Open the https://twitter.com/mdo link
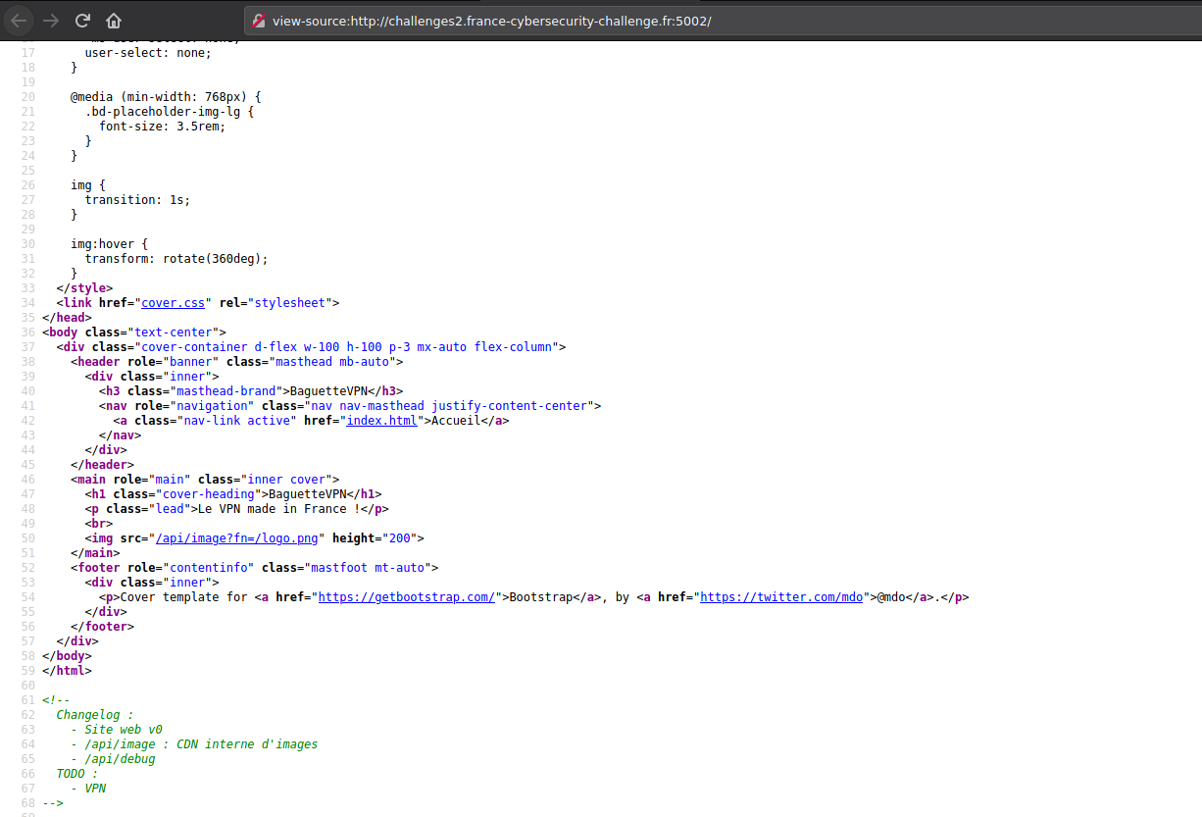Viewport: 1202px width, 817px height. click(780, 597)
